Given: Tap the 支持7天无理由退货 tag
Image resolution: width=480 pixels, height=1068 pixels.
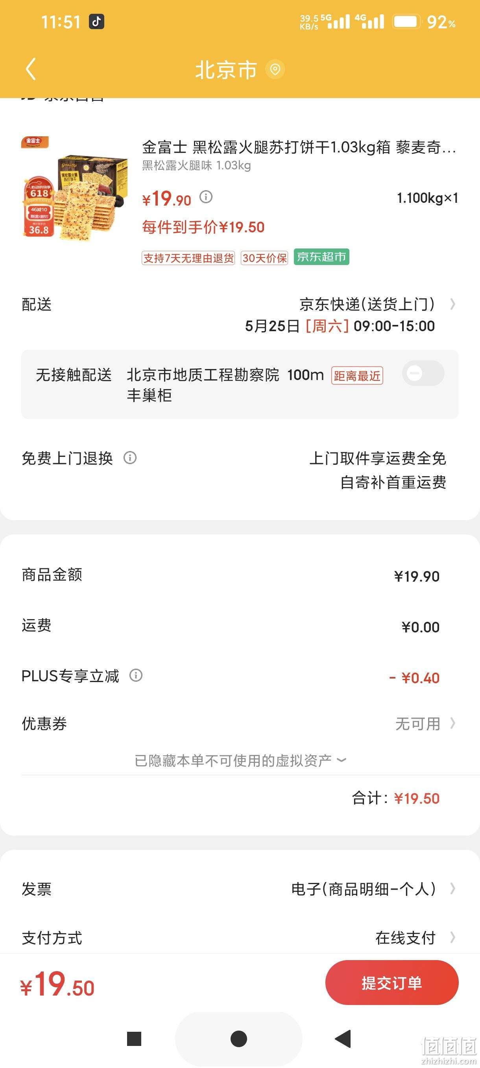Looking at the screenshot, I should click(188, 258).
